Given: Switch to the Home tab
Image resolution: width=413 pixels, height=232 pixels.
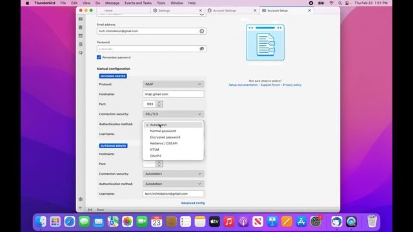Looking at the screenshot, I should click(123, 10).
